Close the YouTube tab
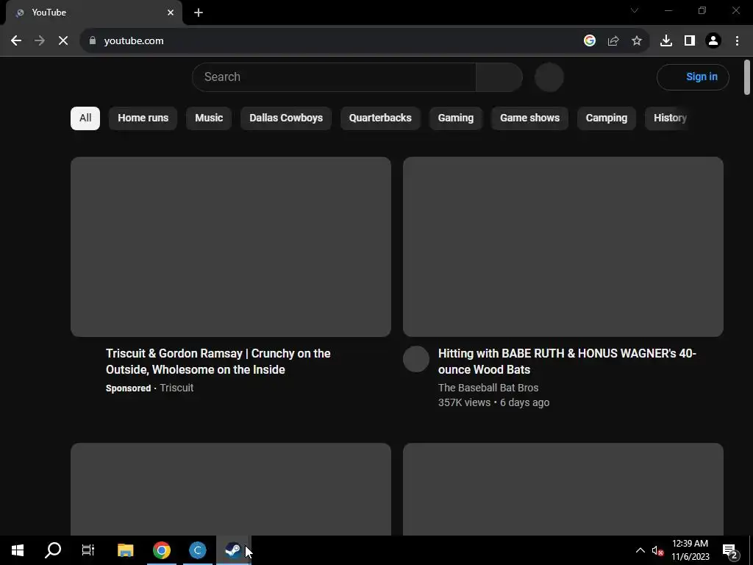Screen dimensions: 753x565 [x=171, y=13]
